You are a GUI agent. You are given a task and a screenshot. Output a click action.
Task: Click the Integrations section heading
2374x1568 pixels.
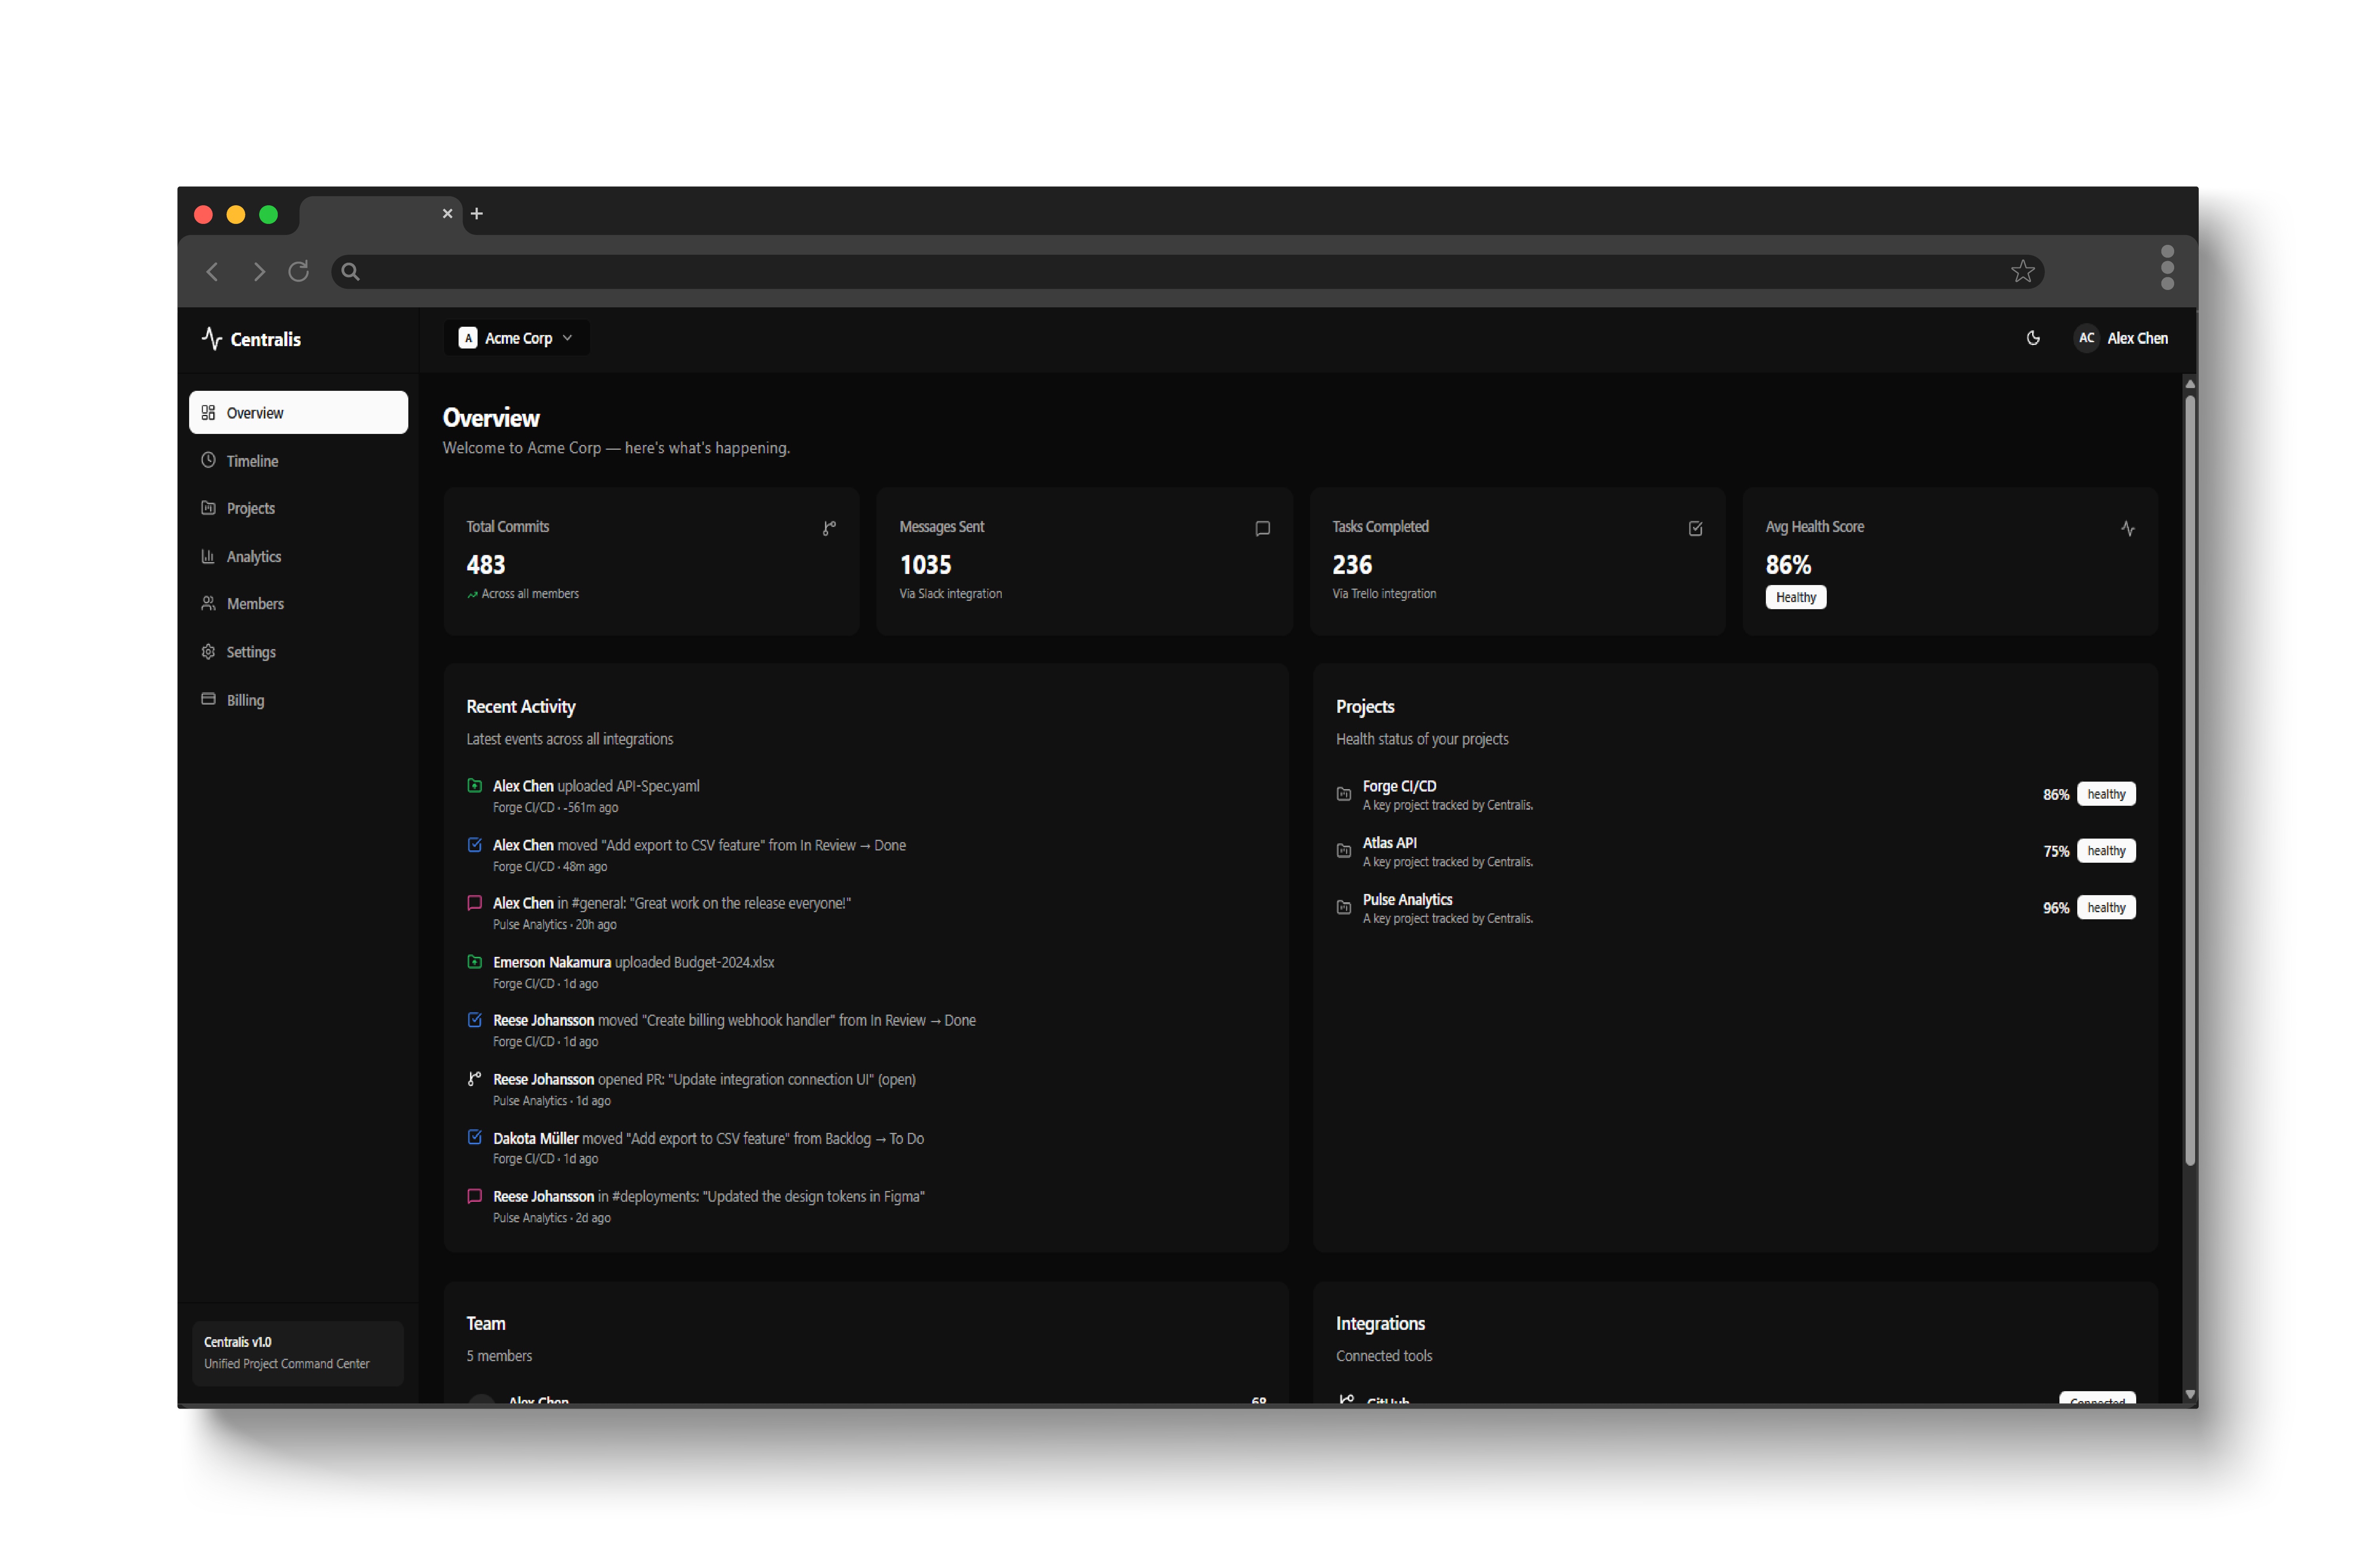point(1380,1324)
